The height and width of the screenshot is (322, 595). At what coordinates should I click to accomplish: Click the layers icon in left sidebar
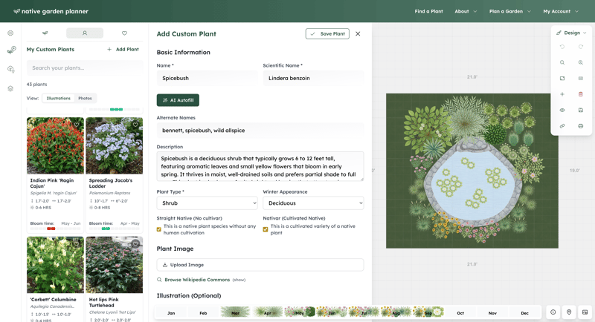coord(10,88)
